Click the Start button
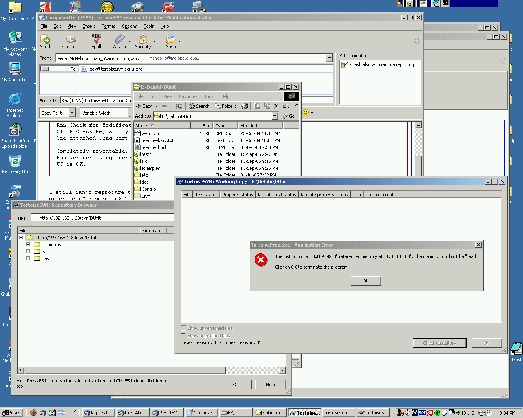Viewport: 523px width, 418px height. click(12, 413)
